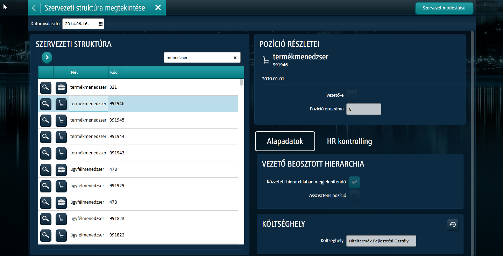Switch to the HR kontrolling tab
Viewport: 503px width, 256px height.
(349, 141)
